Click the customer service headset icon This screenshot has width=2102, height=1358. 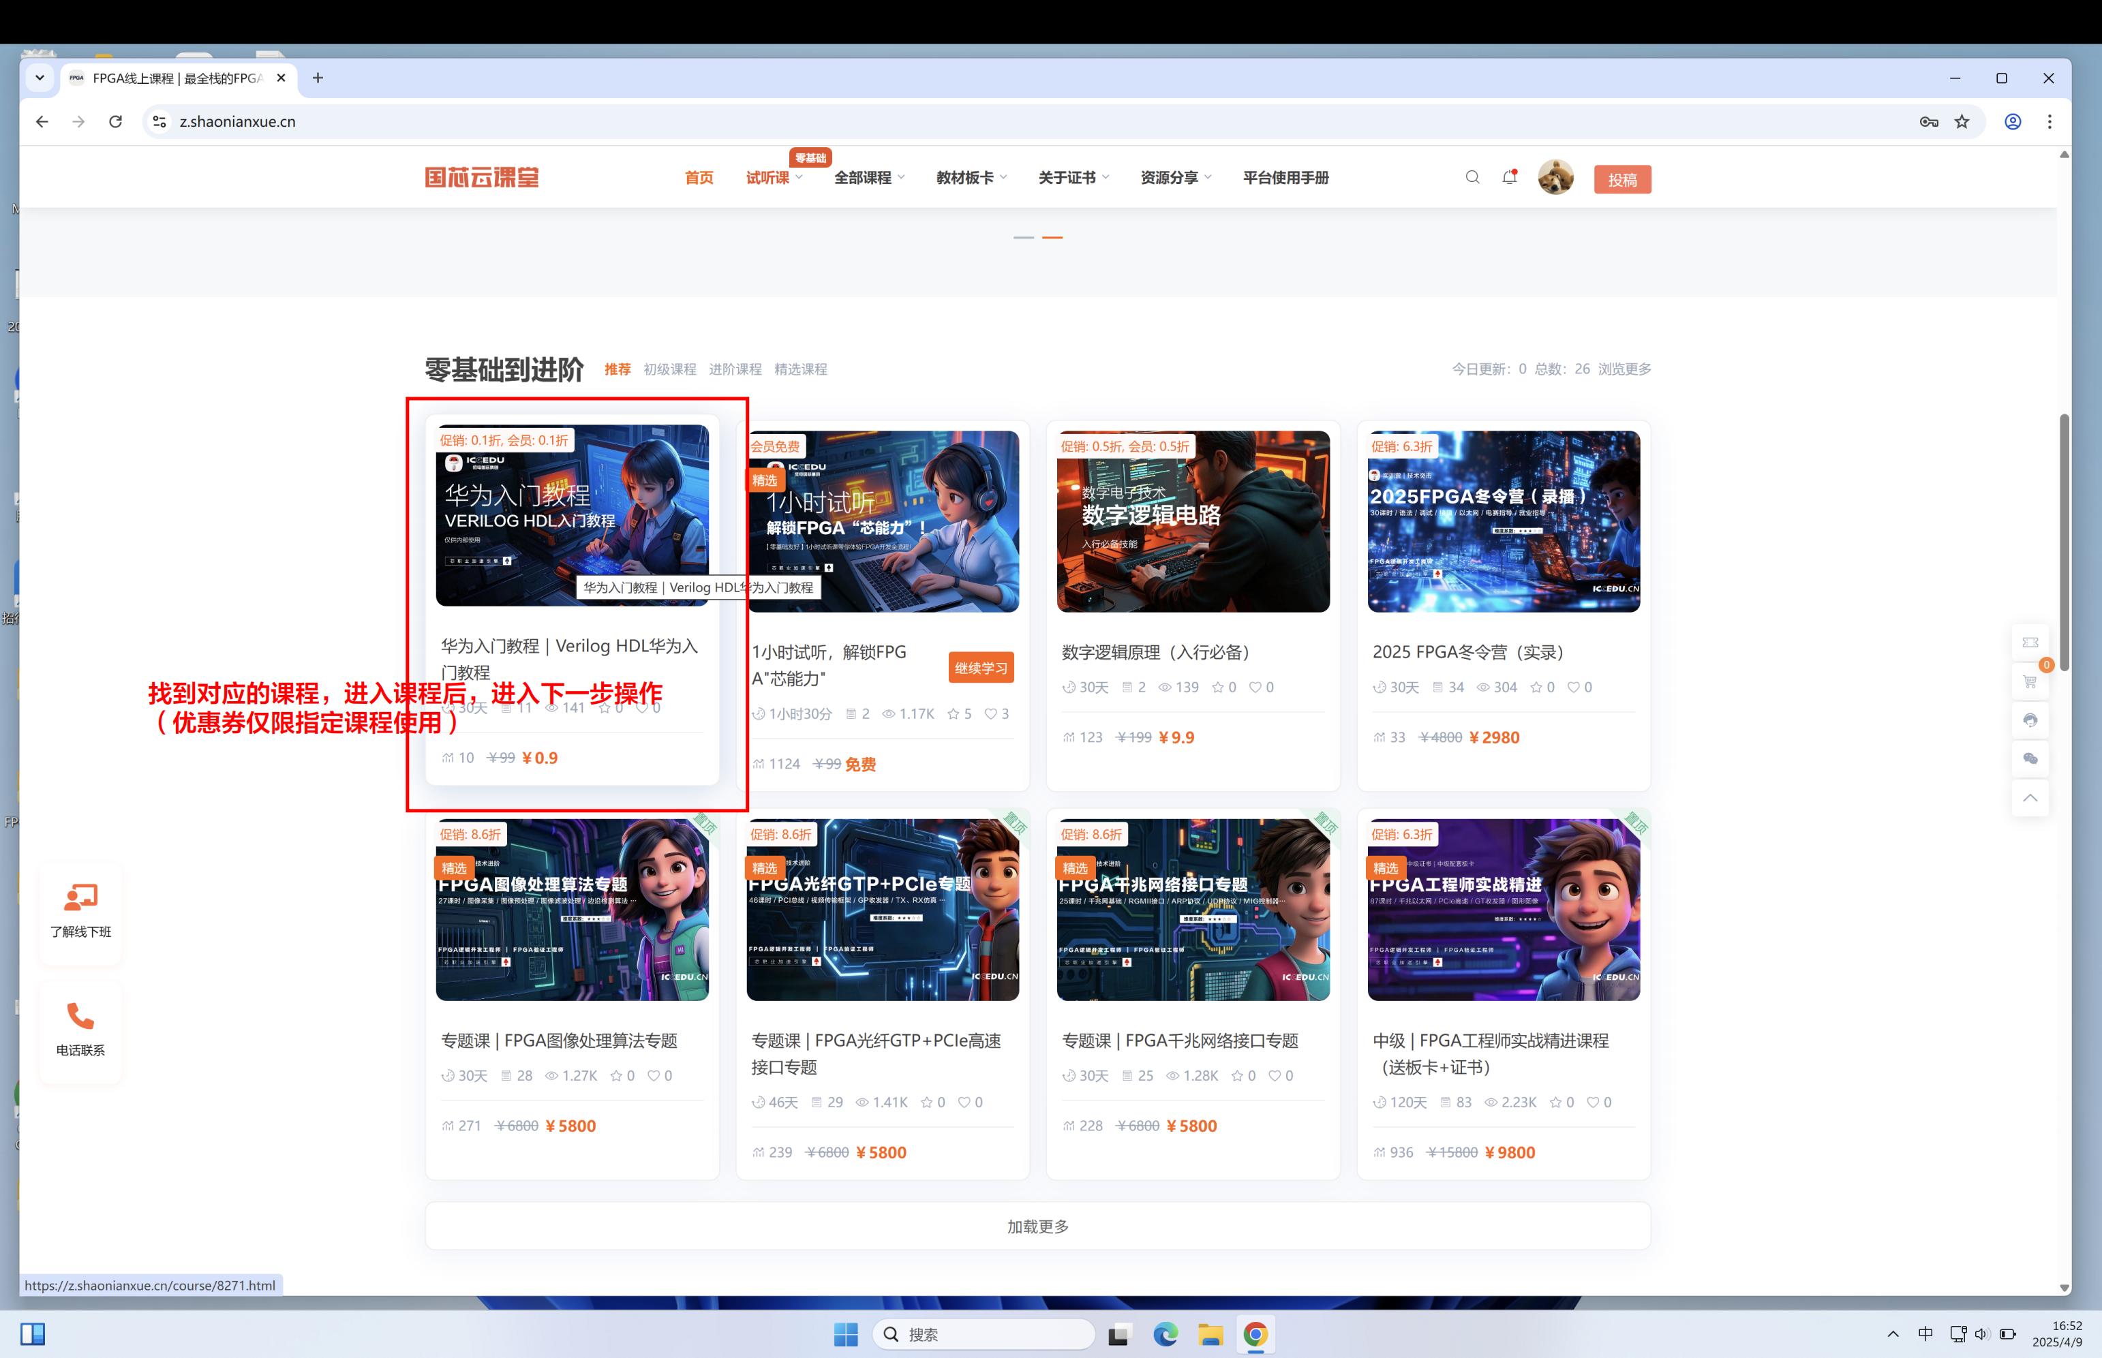pos(2030,720)
